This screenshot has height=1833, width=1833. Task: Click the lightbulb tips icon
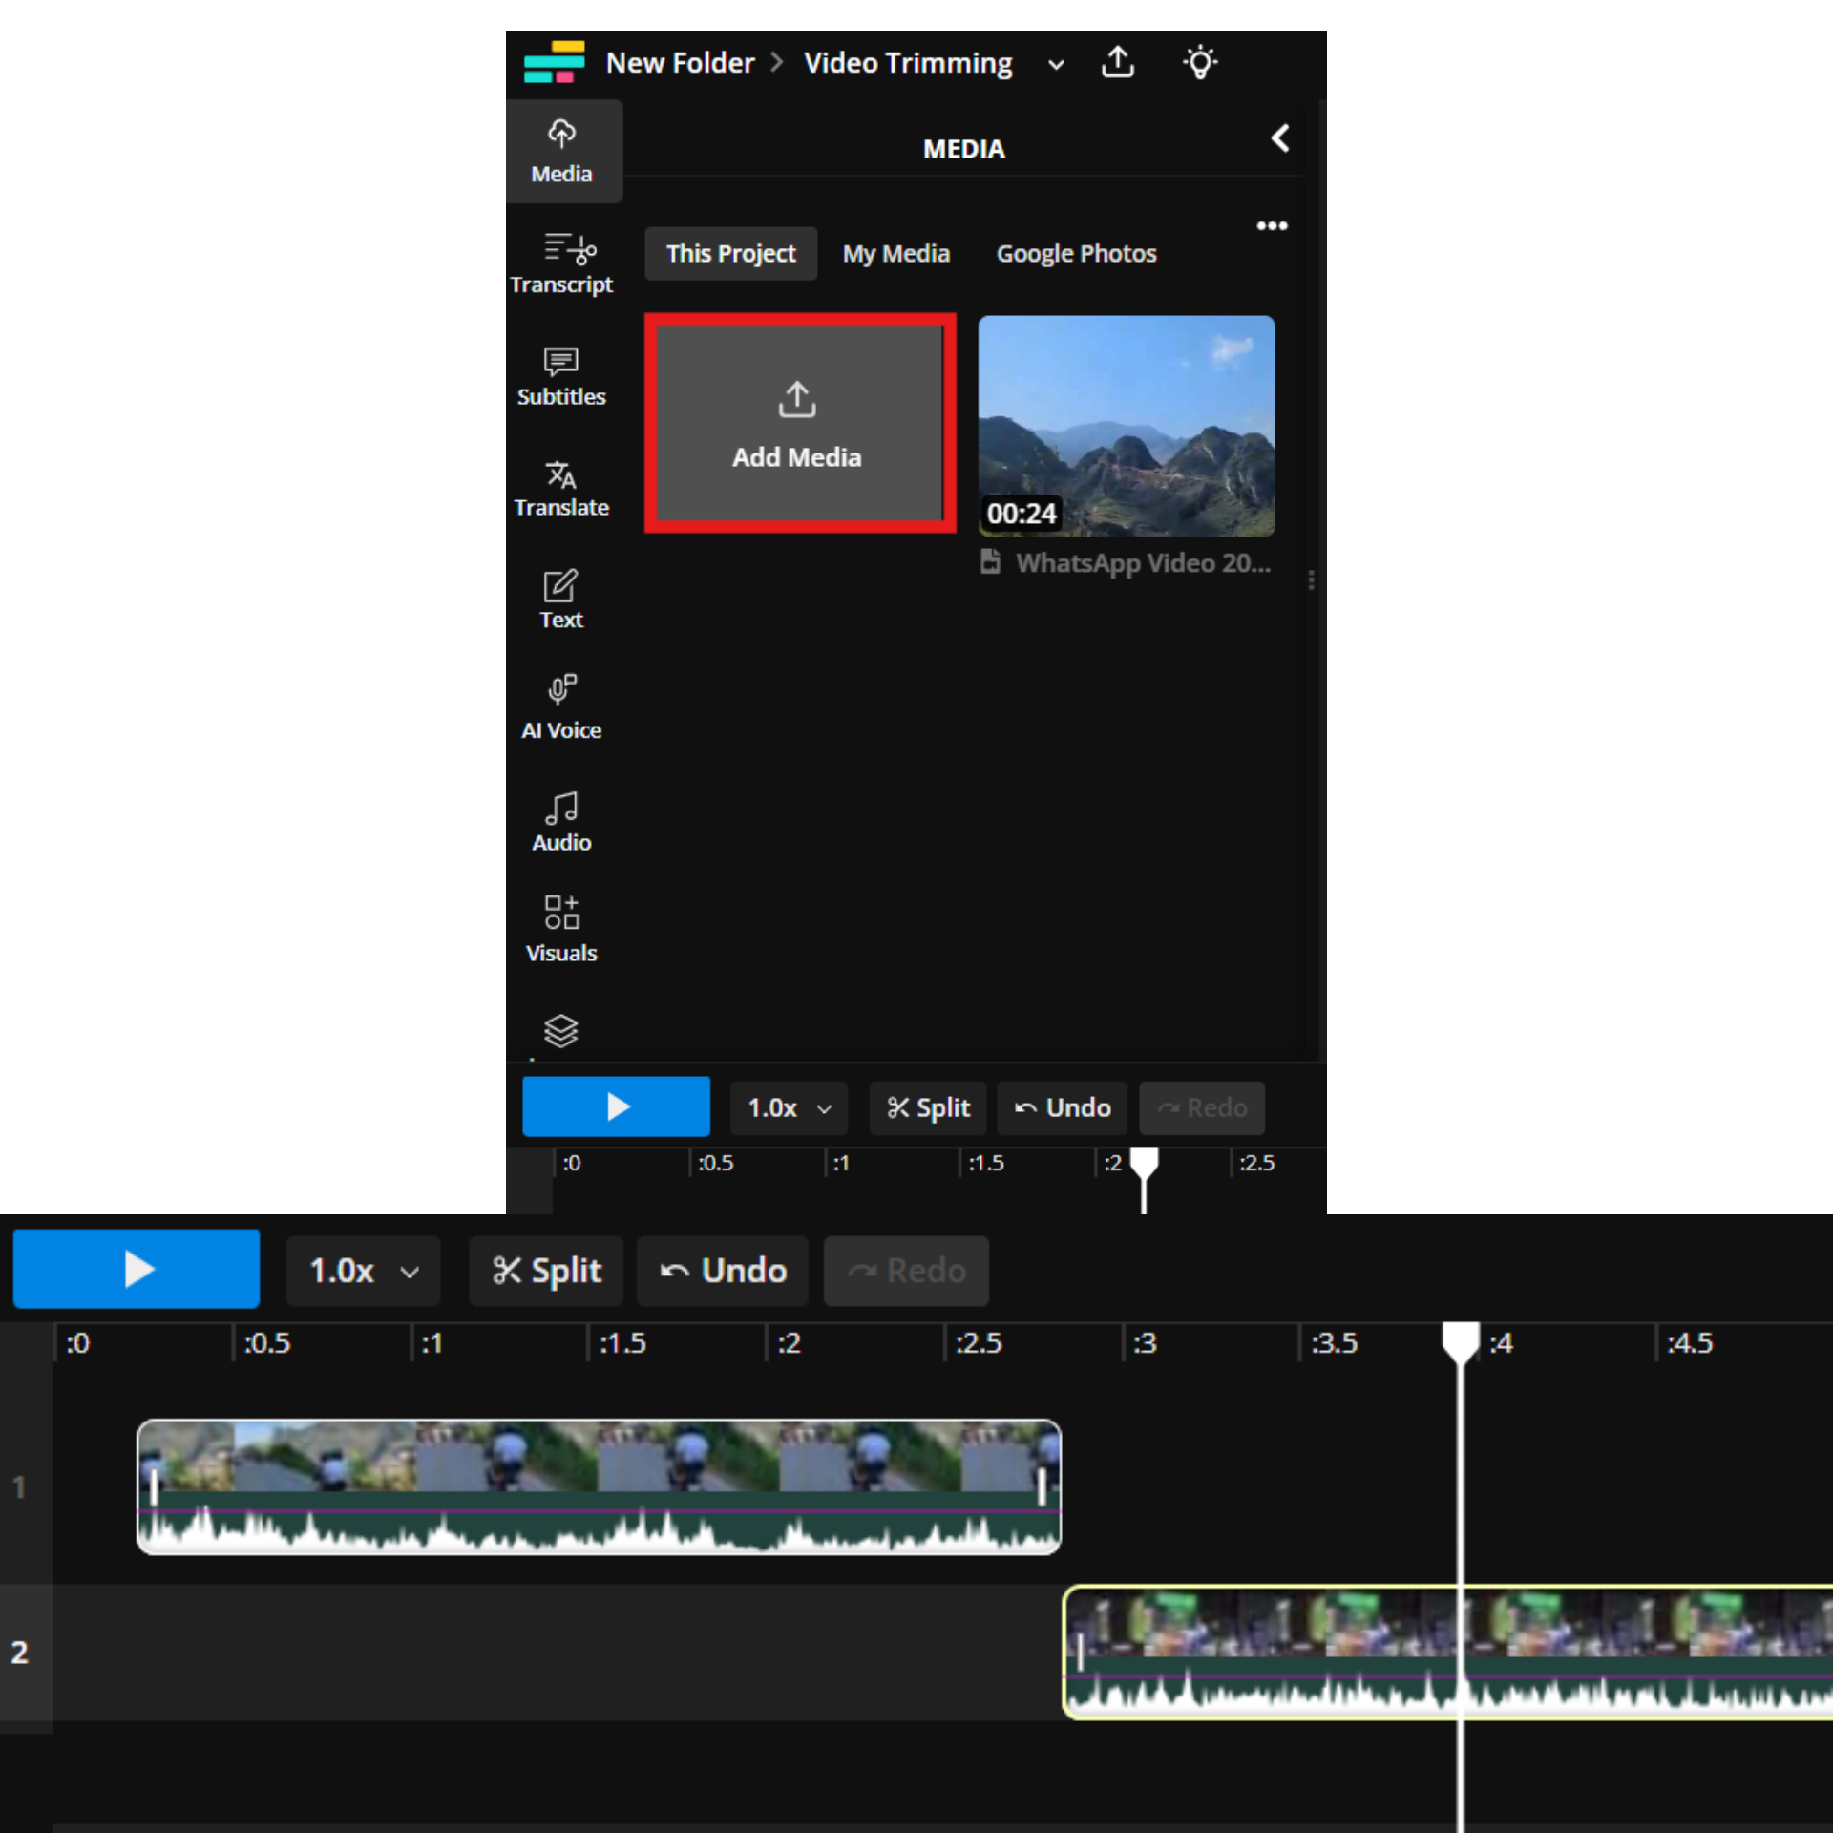point(1200,63)
